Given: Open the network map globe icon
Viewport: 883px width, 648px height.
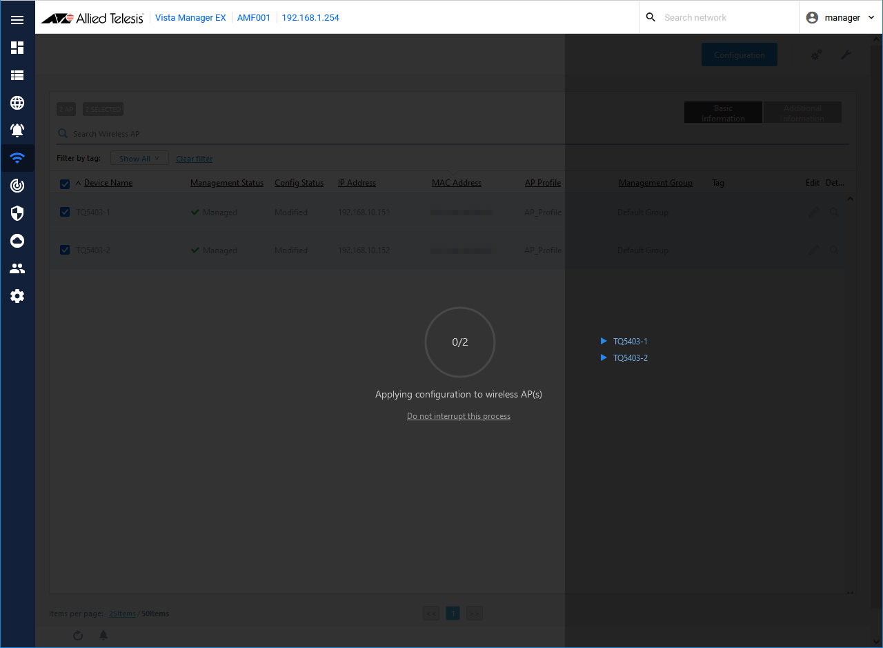Looking at the screenshot, I should click(17, 103).
